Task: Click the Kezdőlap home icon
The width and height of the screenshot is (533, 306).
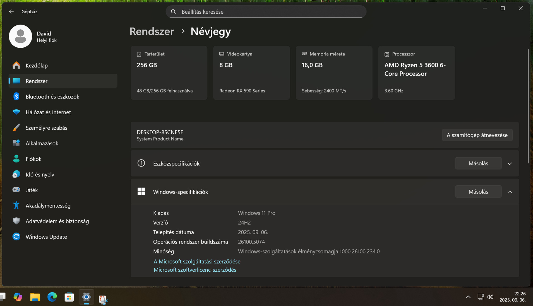Action: [x=16, y=65]
